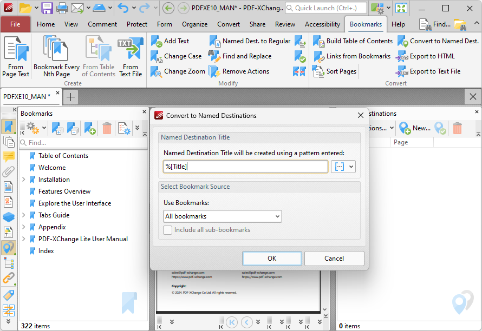Image resolution: width=482 pixels, height=331 pixels.
Task: Select Remove Actions in the ribbon
Action: [x=239, y=71]
